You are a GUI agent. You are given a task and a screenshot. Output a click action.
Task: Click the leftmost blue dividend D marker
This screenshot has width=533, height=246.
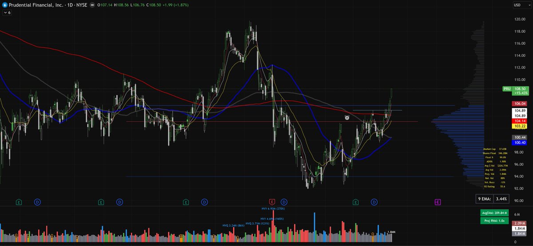click(x=37, y=202)
